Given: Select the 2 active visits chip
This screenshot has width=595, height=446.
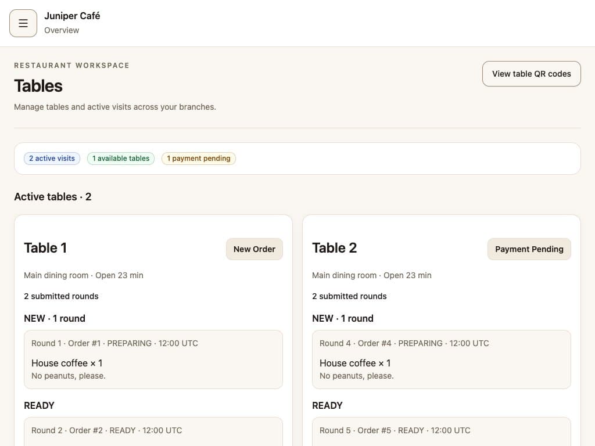Looking at the screenshot, I should pyautogui.click(x=52, y=158).
